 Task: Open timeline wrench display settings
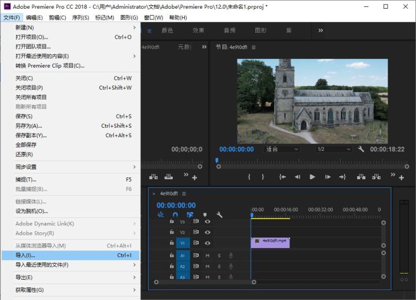pos(220,215)
